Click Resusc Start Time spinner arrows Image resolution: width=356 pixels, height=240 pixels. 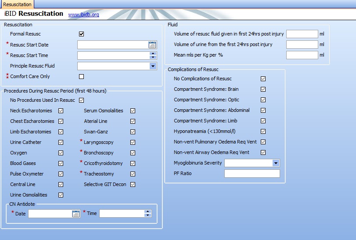153,55
